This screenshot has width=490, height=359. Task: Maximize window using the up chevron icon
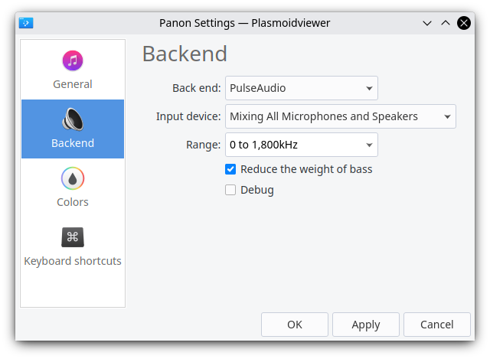click(x=446, y=23)
